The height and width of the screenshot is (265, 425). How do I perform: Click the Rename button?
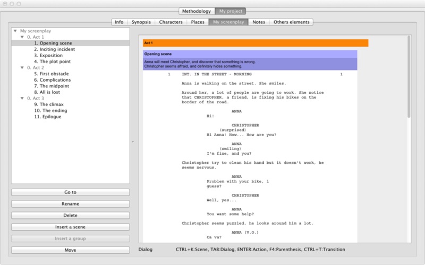pos(71,204)
